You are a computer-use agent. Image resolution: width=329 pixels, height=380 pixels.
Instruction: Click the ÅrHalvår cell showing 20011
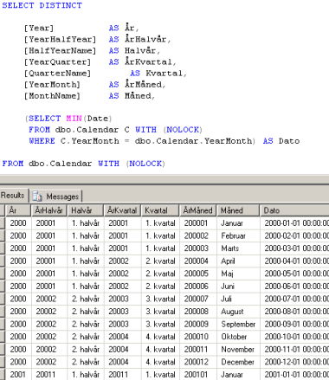tap(48, 375)
